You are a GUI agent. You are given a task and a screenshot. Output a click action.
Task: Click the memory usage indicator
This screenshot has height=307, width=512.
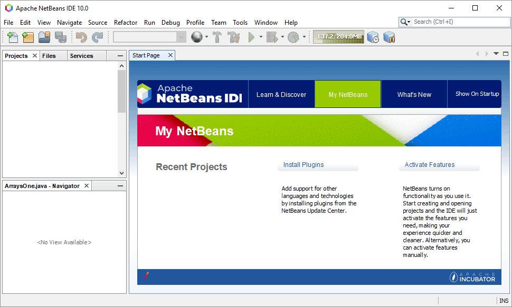coord(338,37)
